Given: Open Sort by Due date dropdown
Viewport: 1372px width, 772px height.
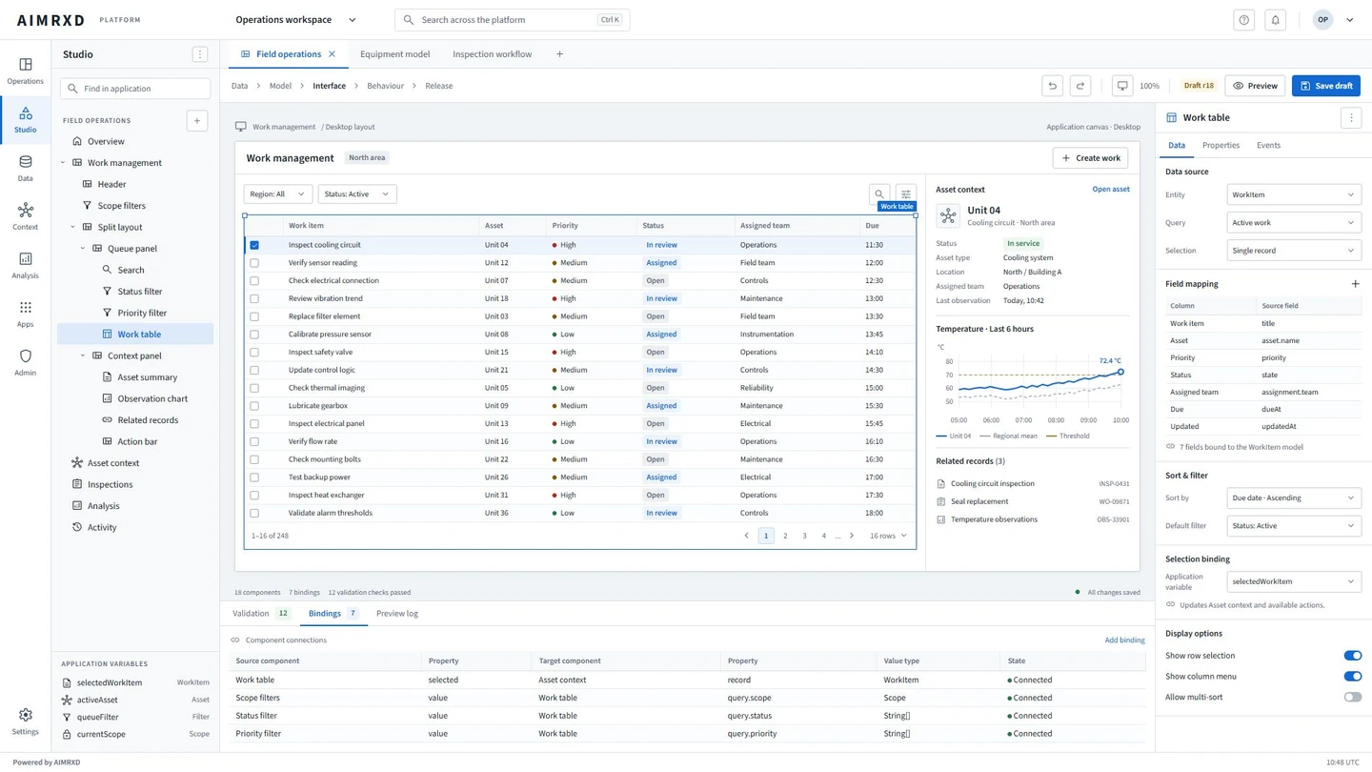Looking at the screenshot, I should pos(1293,498).
